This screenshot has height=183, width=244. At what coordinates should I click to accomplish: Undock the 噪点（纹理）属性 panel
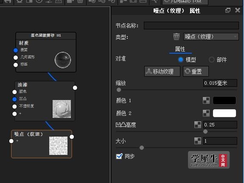[228, 11]
